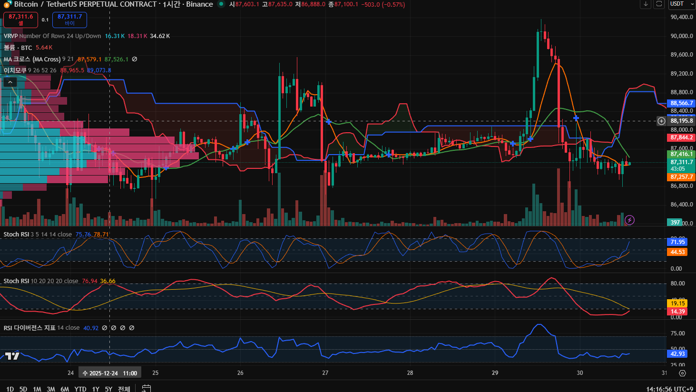Click the green market status dot
696x392 pixels.
pos(221,4)
